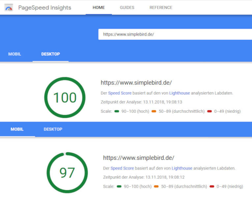Screen dimensions: 252x204
Task: Open the REFERENCE navigation tab
Action: 161,8
